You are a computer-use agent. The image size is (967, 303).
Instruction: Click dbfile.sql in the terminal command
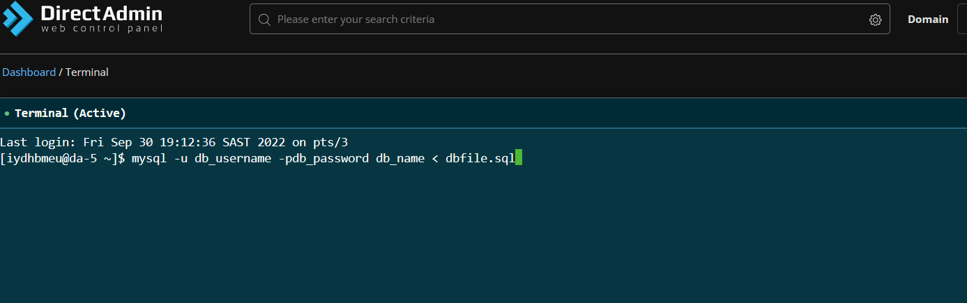(x=480, y=158)
